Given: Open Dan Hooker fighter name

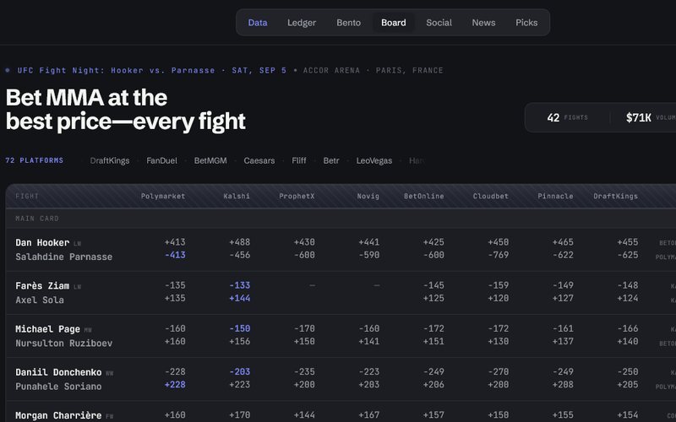Looking at the screenshot, I should (x=42, y=242).
